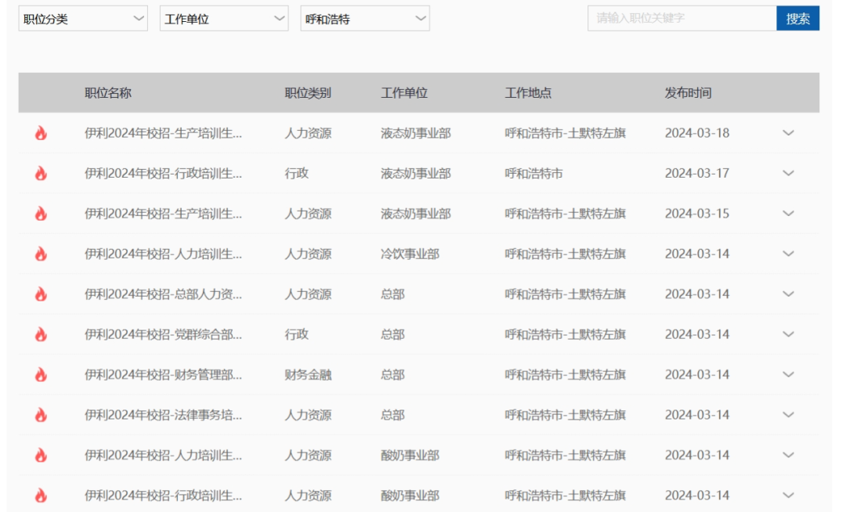The width and height of the screenshot is (846, 512).
Task: Click the flame icon beside 党群综合部 job
Action: (x=41, y=335)
